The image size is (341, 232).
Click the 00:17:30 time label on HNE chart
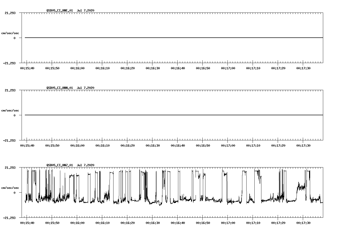(303, 68)
